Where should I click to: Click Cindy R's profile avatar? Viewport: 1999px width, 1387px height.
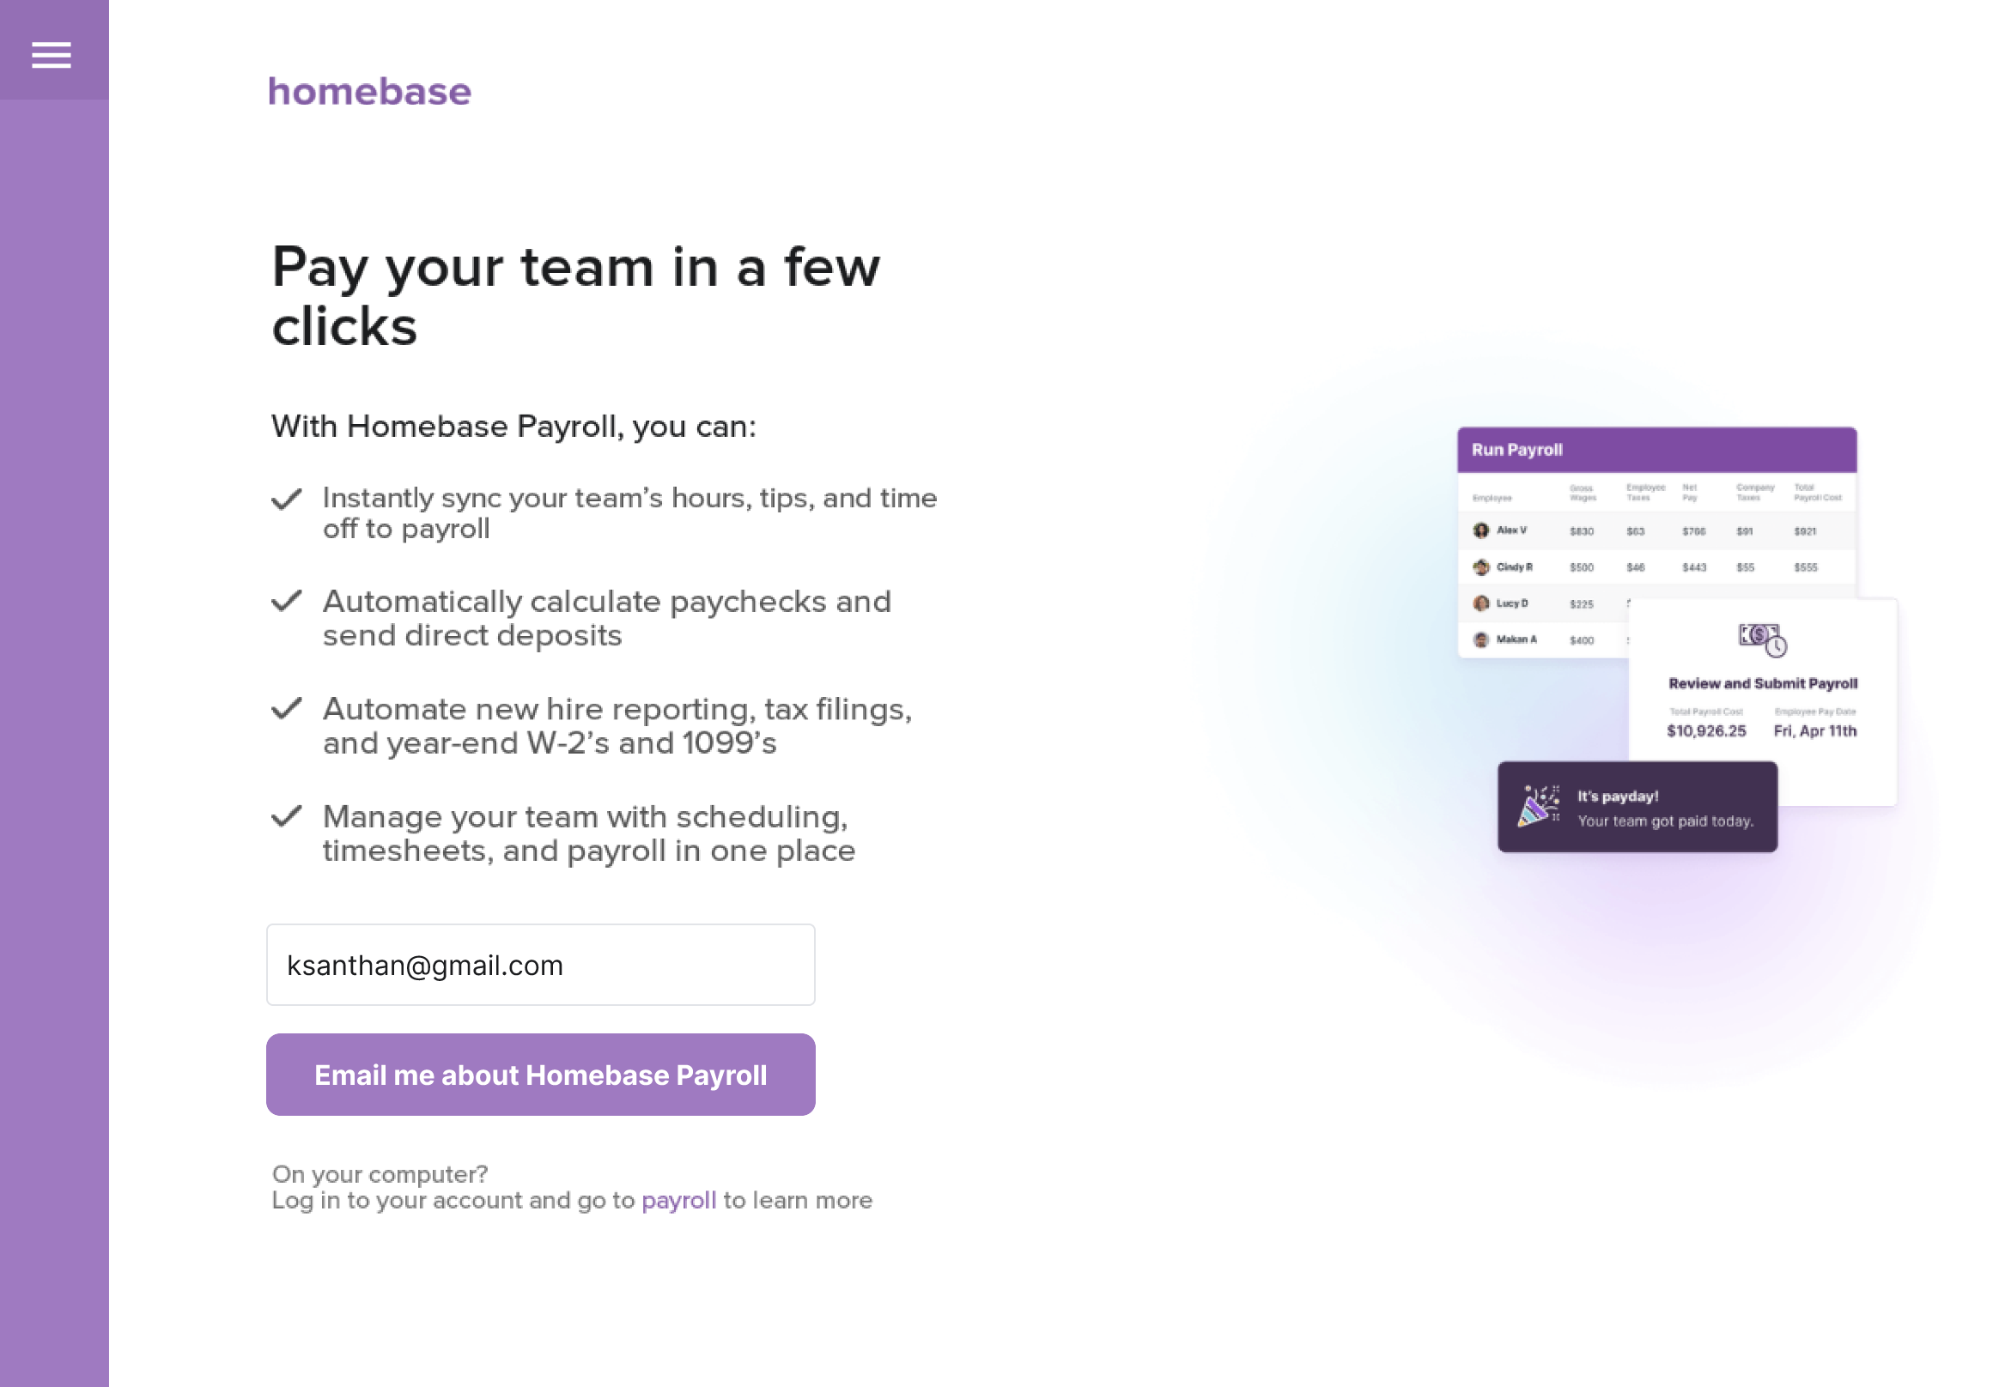[x=1483, y=566]
